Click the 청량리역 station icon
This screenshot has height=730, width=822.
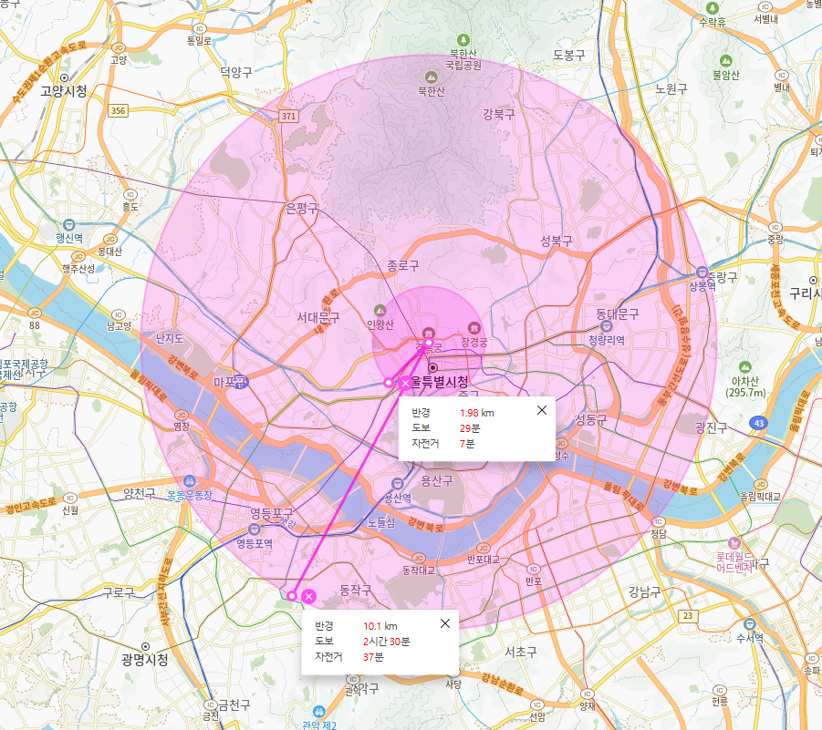606,326
